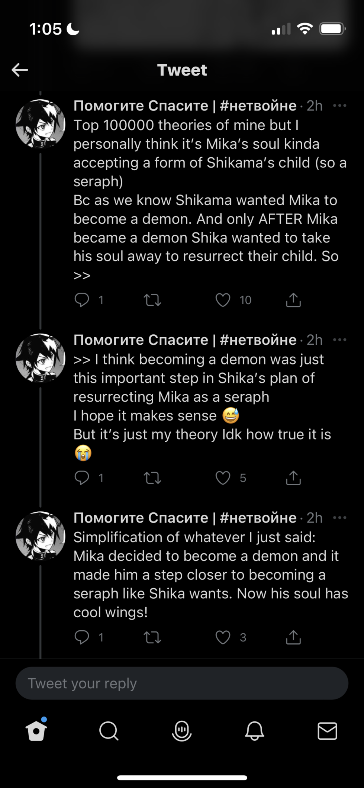Reply to the second tweet in thread

pyautogui.click(x=82, y=478)
